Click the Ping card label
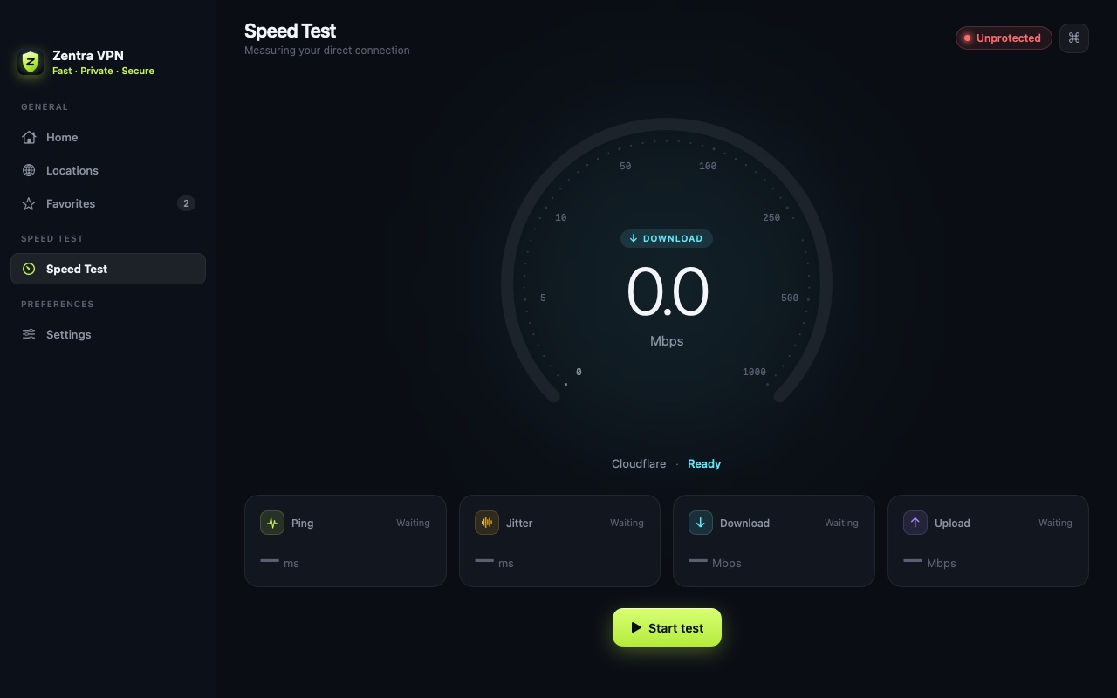Image resolution: width=1117 pixels, height=698 pixels. pyautogui.click(x=302, y=523)
